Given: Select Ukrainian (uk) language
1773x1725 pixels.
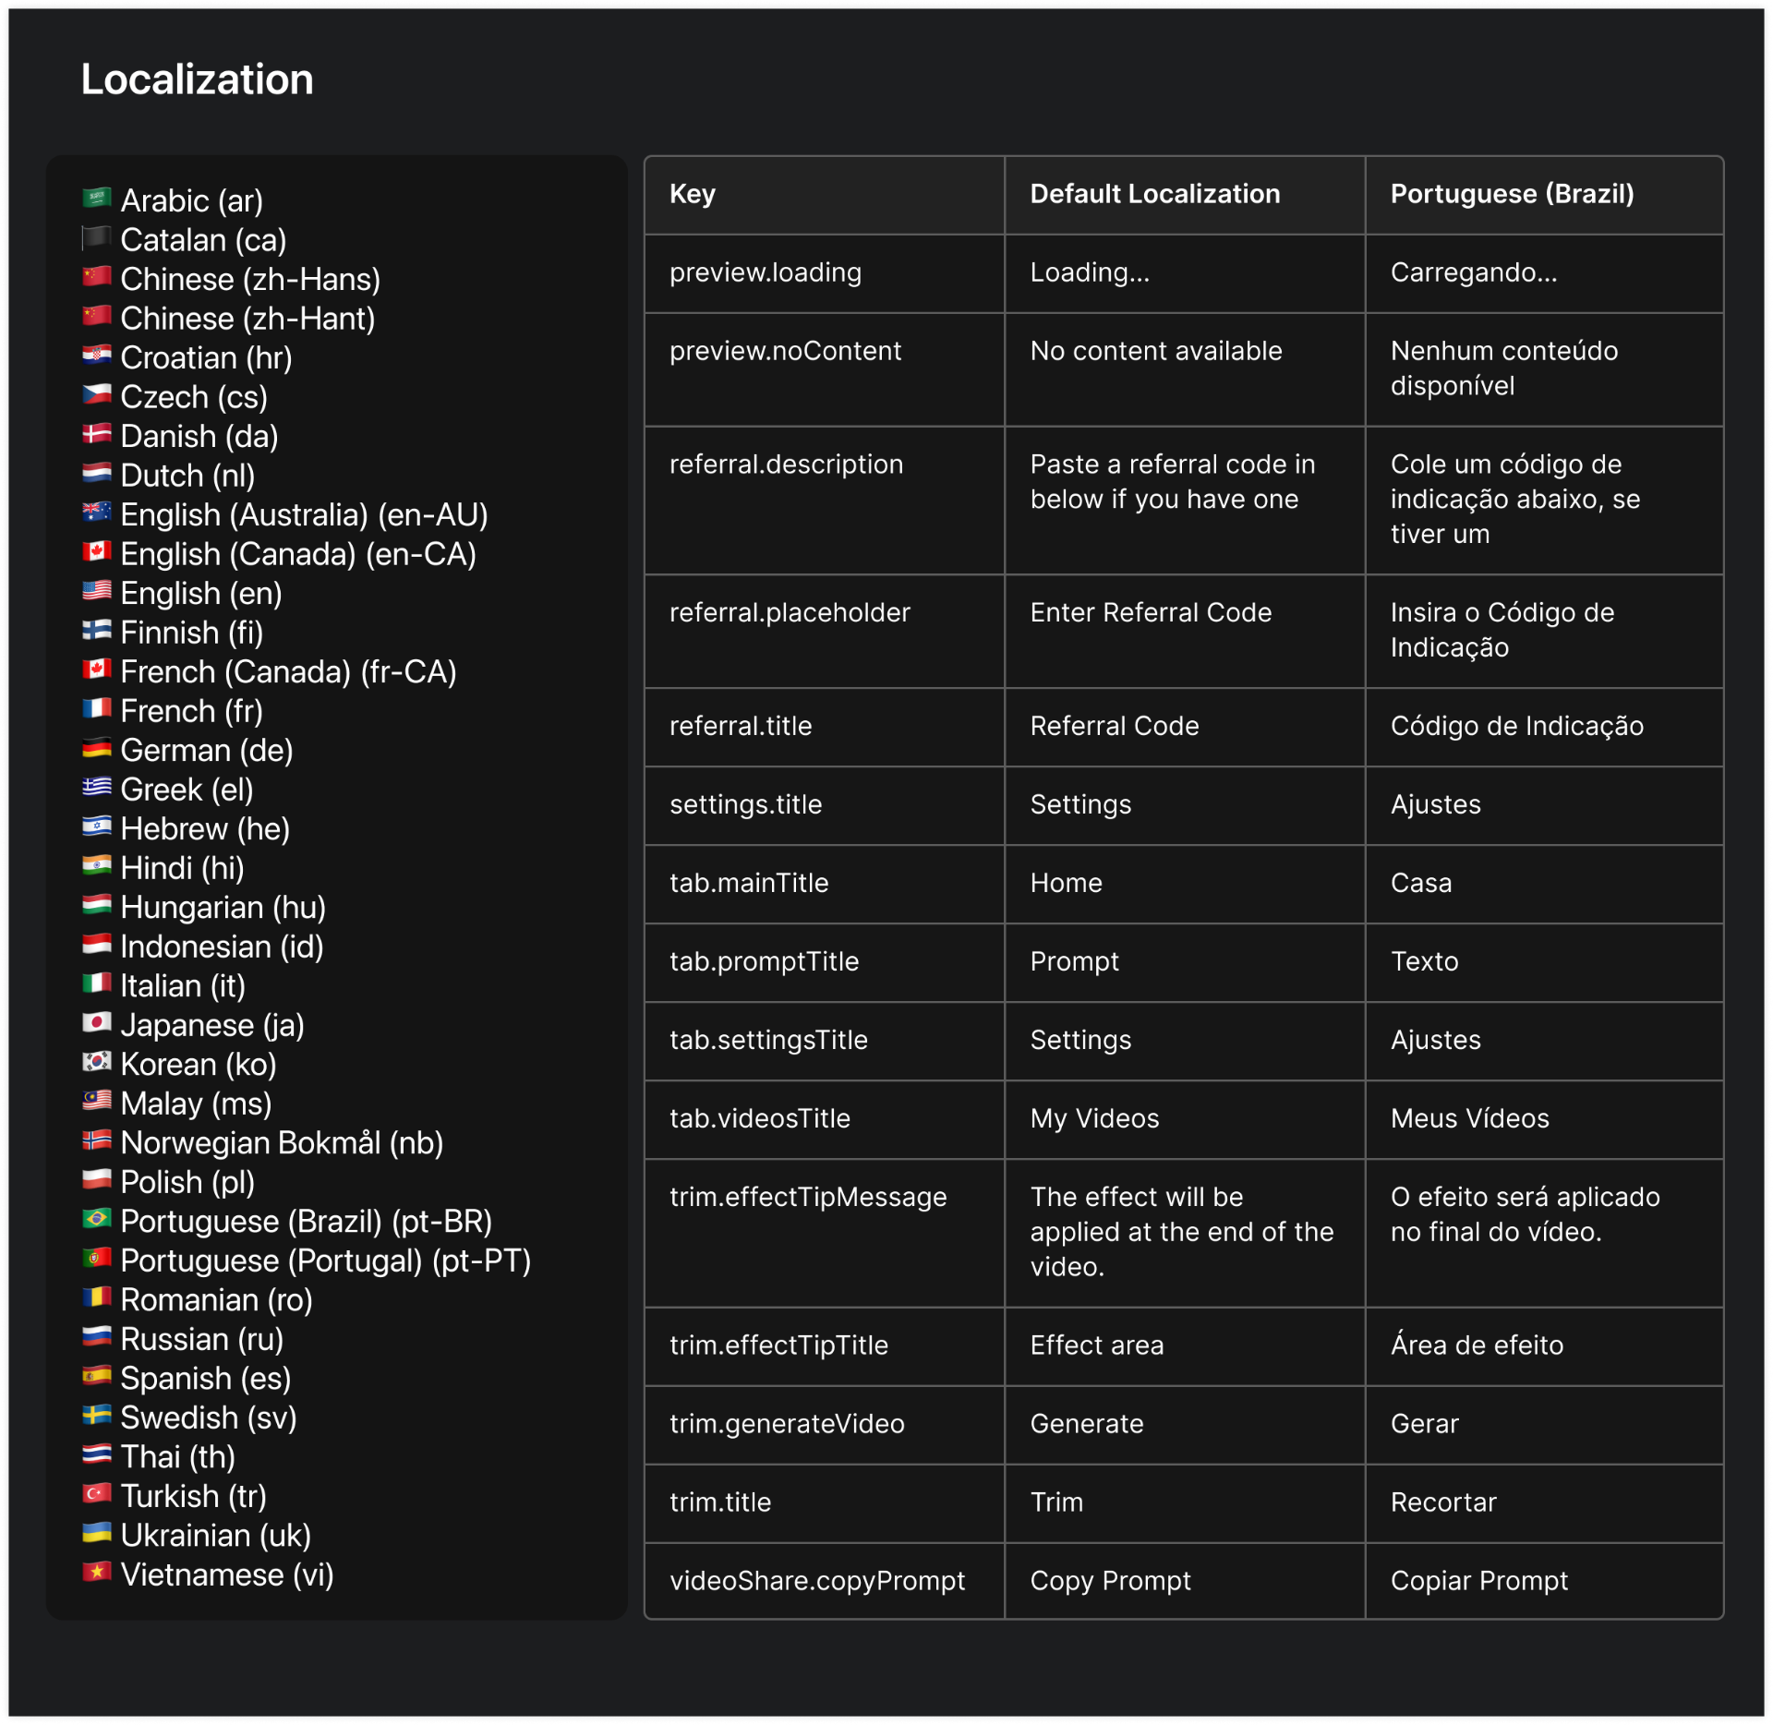Looking at the screenshot, I should (x=215, y=1535).
